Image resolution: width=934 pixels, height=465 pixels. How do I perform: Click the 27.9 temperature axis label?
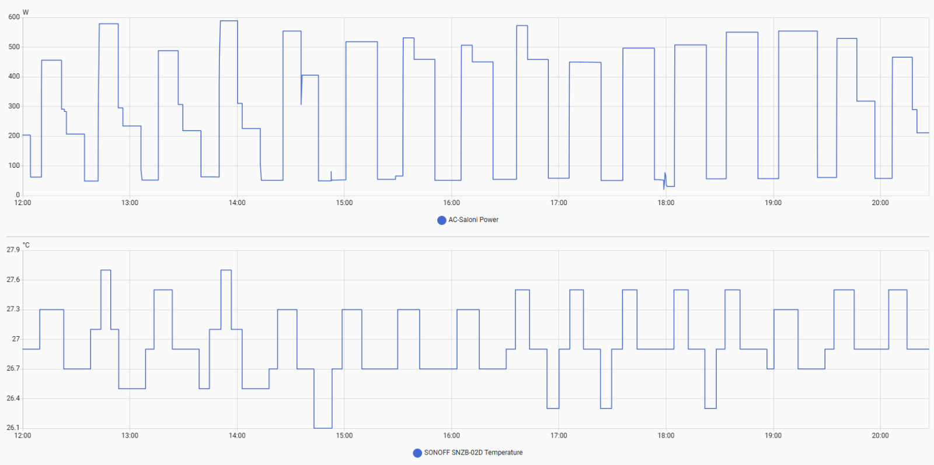click(x=13, y=249)
